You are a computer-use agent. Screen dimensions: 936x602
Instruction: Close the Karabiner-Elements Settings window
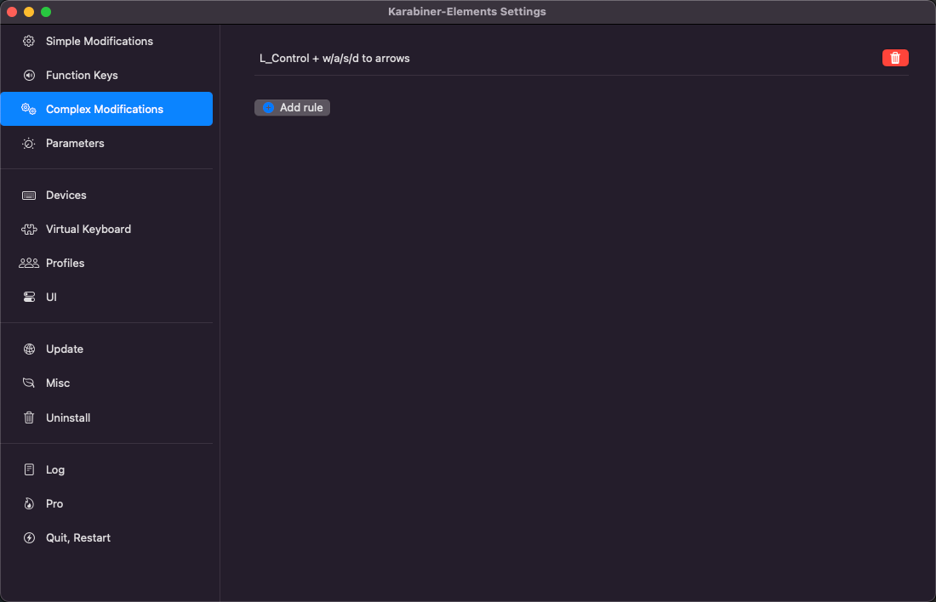12,12
